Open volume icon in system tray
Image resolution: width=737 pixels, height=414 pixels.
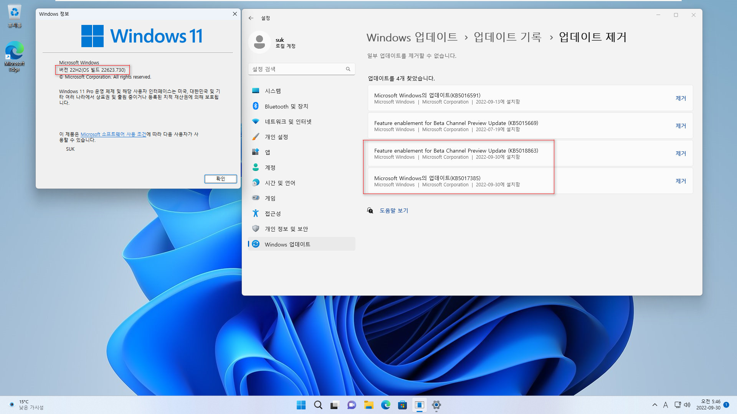687,405
